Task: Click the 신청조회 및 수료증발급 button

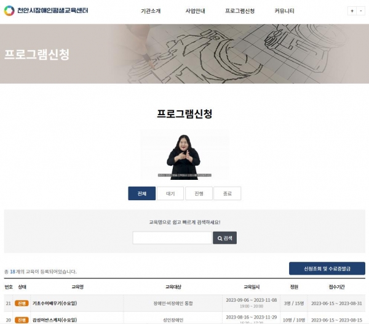Action: click(327, 269)
